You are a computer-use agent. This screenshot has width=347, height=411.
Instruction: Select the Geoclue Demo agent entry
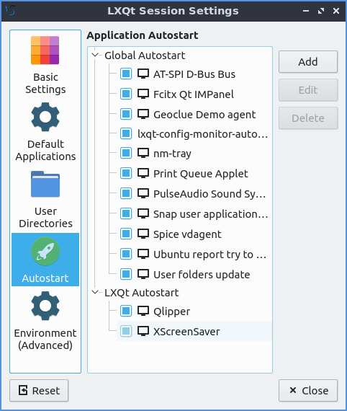[x=204, y=115]
